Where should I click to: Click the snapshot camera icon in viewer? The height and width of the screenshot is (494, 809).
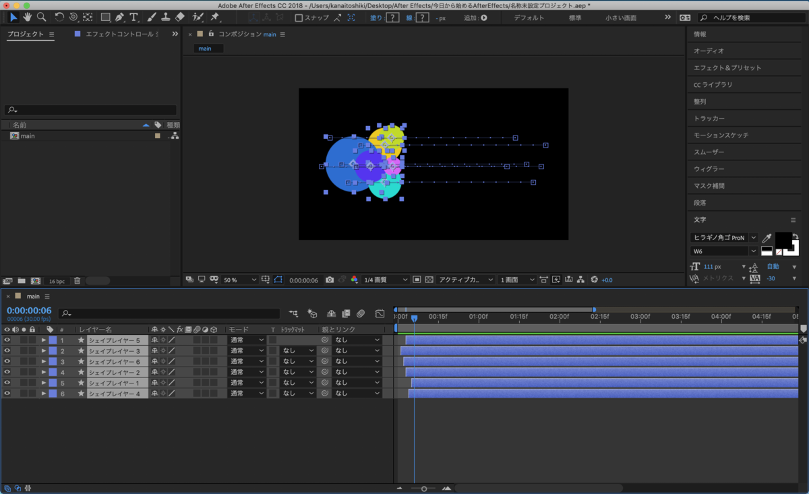330,280
